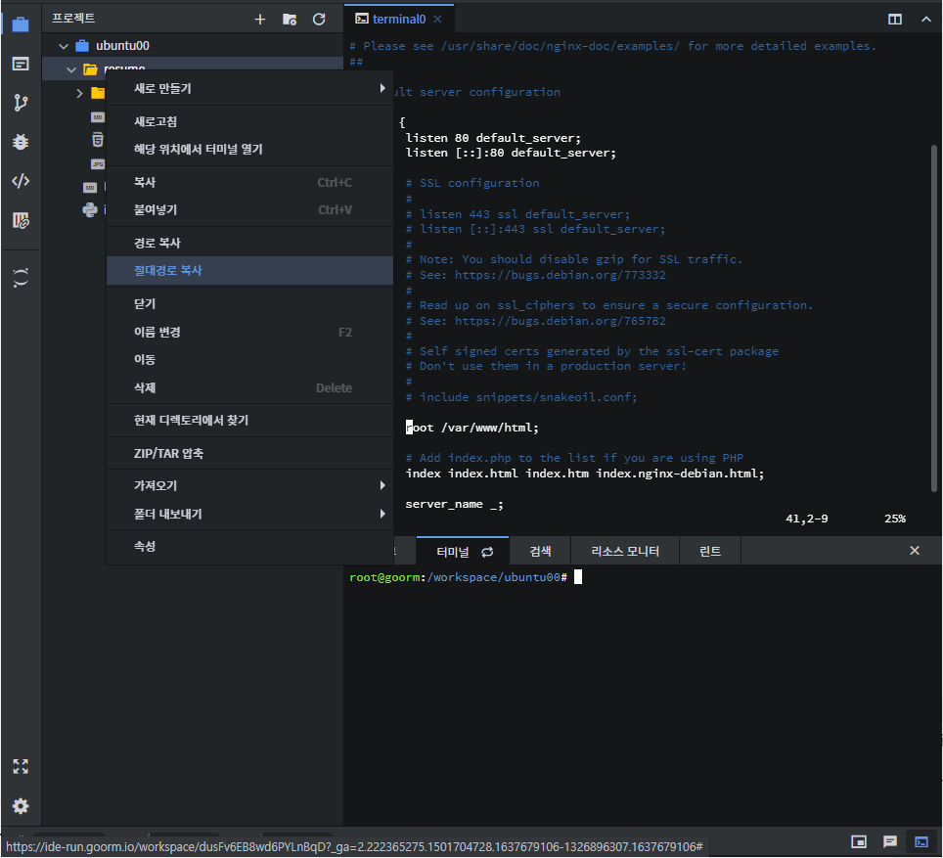
Task: Click the bugs.debian.org/773332 link text
Action: click(x=560, y=275)
